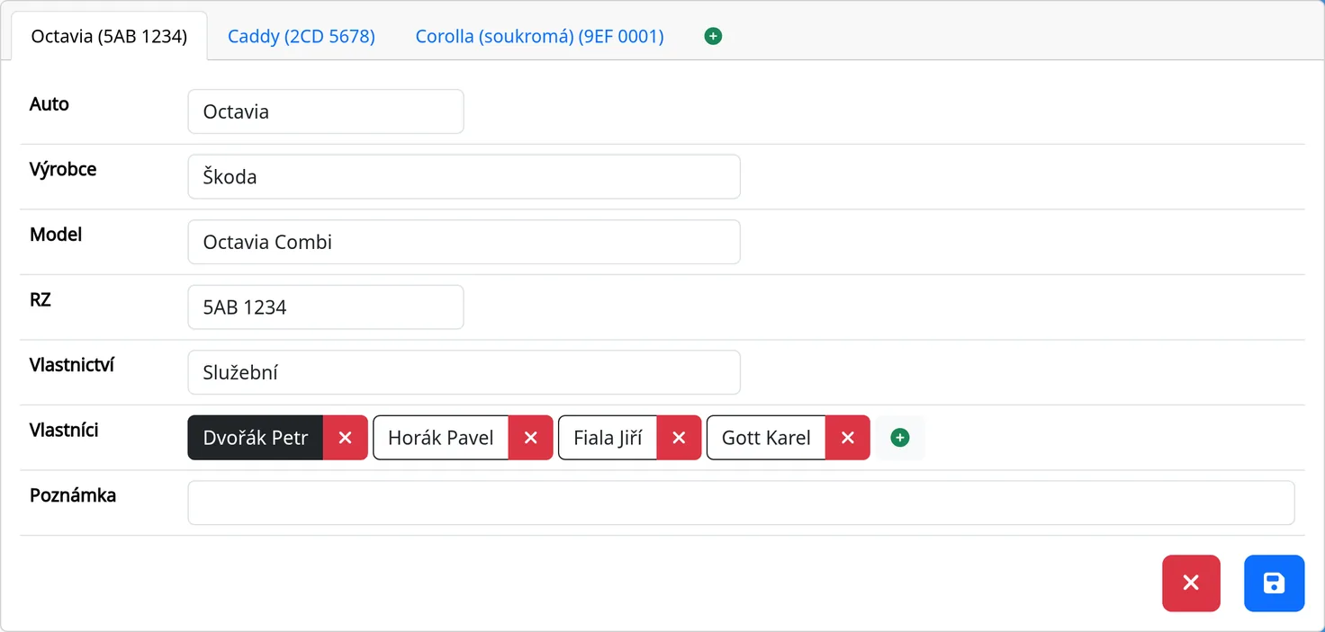The width and height of the screenshot is (1325, 632).
Task: Select owner Horák Pavel
Action: click(441, 438)
